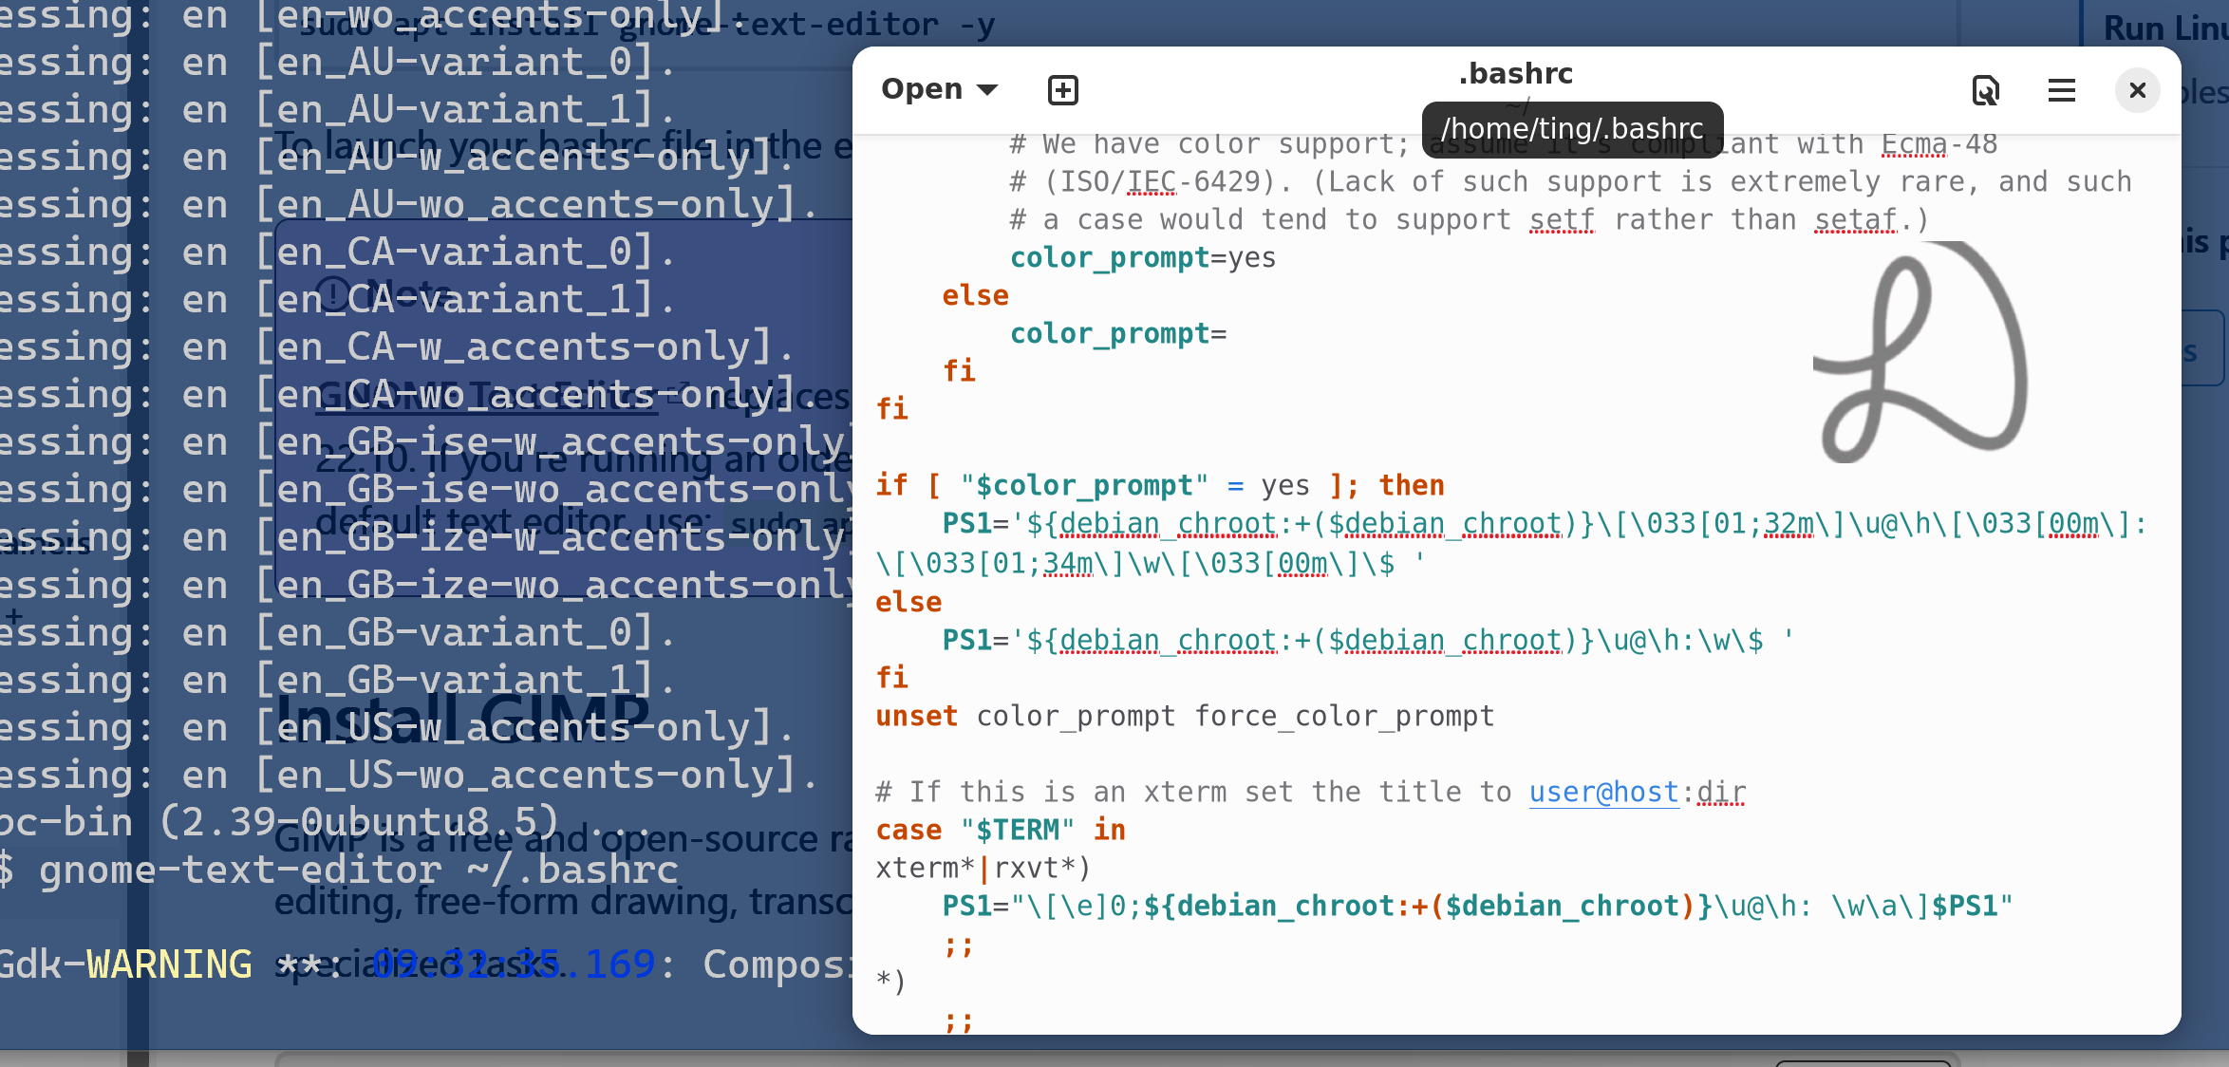Click the .bashrc document title

tap(1515, 74)
